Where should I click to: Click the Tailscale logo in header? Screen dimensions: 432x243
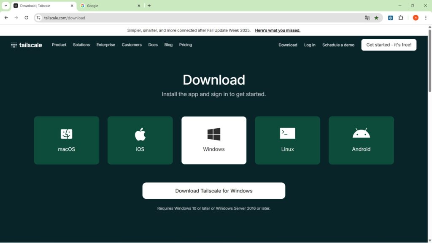[27, 45]
